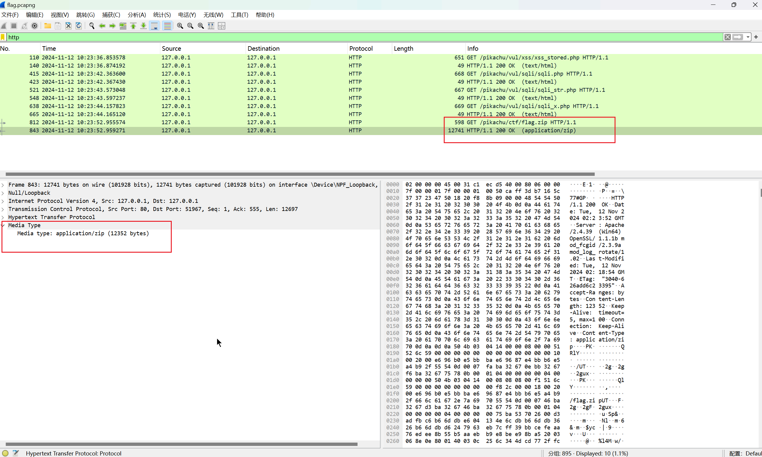
Task: Click the resize columns toolbar icon
Action: [x=211, y=26]
